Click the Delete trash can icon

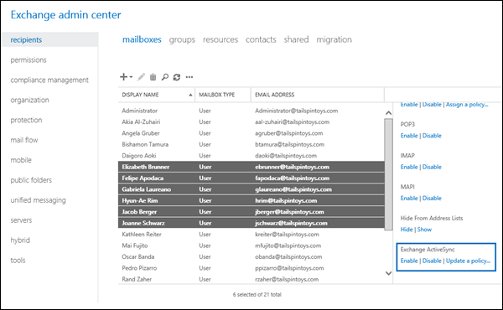point(153,77)
